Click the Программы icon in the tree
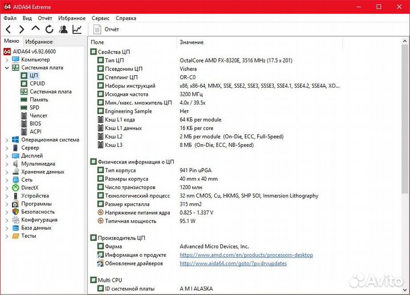 click(16, 204)
